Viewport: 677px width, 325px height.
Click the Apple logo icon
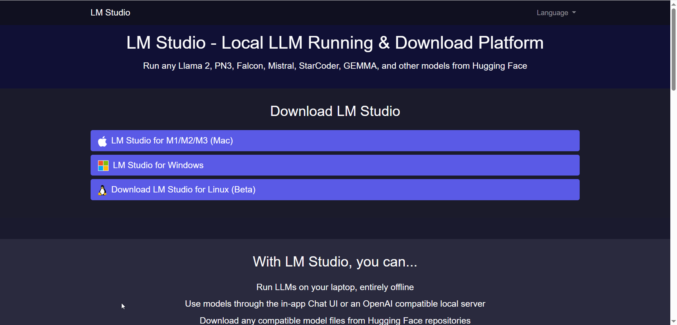[x=102, y=141]
